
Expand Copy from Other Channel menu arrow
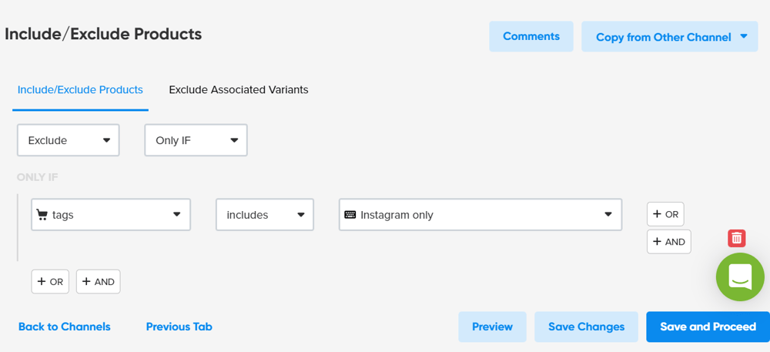(x=743, y=36)
